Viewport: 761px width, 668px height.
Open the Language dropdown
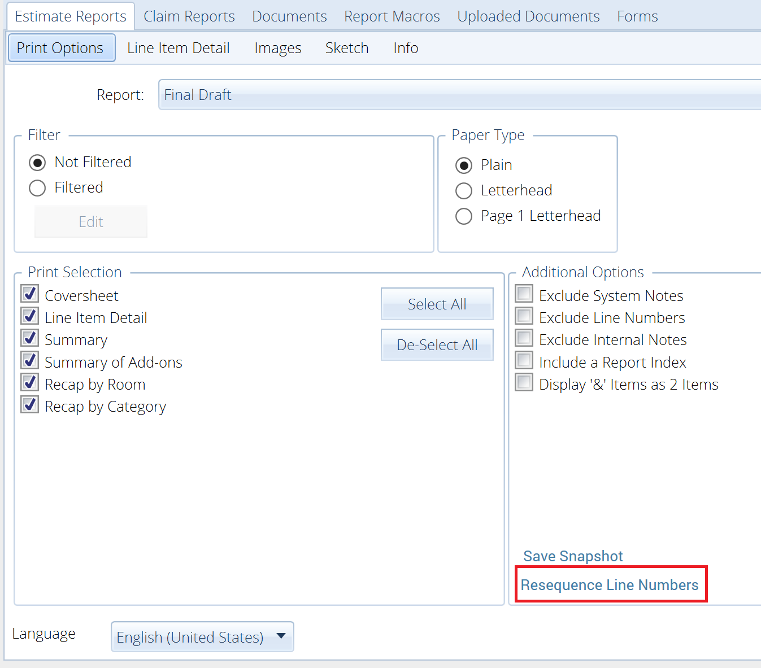pos(202,637)
